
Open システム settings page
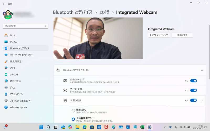pos(25,42)
